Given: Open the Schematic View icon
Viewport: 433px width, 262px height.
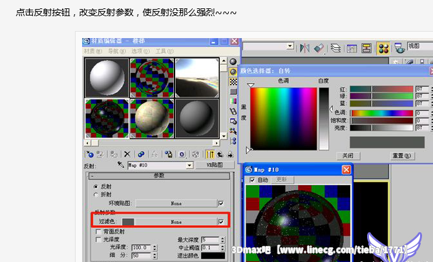Looking at the screenshot, I should click(366, 48).
